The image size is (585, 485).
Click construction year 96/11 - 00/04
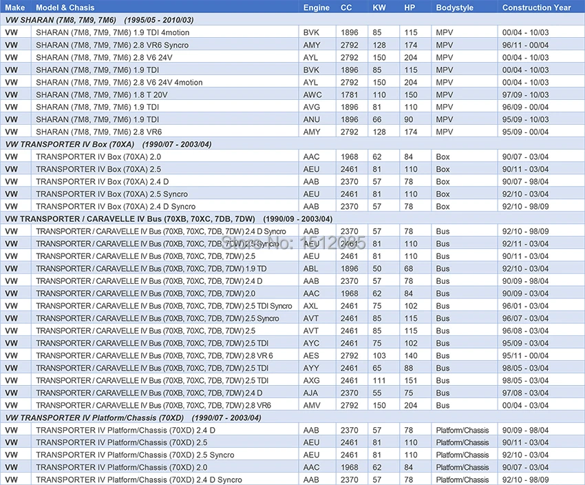(x=525, y=45)
